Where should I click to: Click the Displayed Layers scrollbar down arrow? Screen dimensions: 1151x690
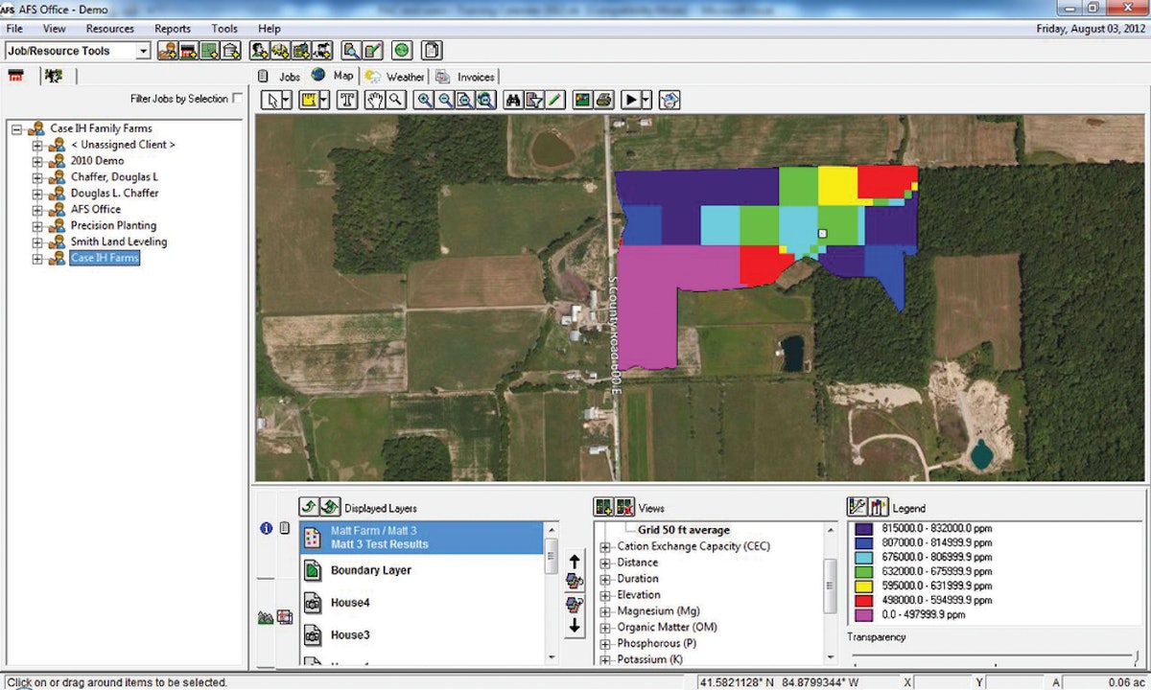tap(552, 657)
